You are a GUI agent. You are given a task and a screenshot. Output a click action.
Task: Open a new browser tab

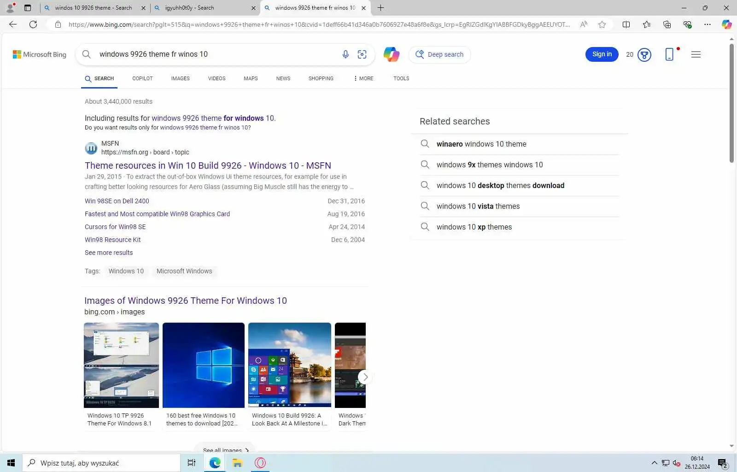[380, 8]
